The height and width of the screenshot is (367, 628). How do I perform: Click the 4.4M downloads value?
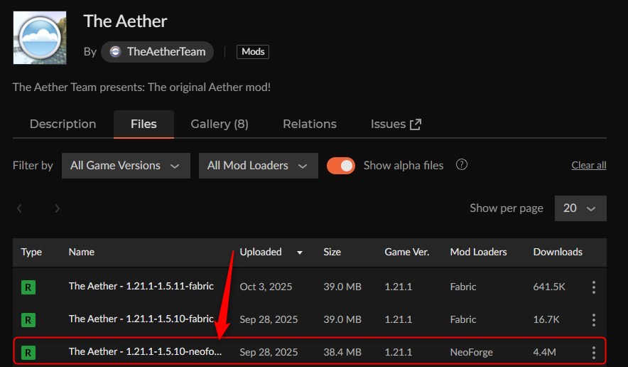click(x=544, y=352)
